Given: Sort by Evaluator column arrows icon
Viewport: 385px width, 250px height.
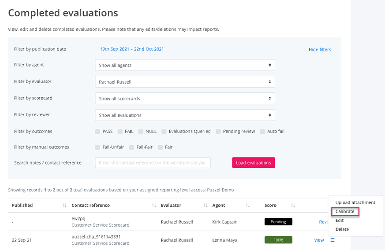Looking at the screenshot, I should tap(206, 206).
